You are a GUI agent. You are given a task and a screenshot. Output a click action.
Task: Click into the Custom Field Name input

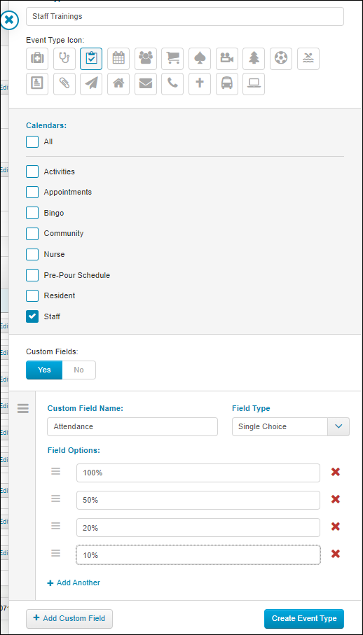coord(132,426)
